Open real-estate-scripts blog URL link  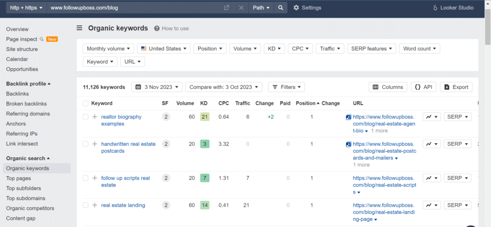(x=385, y=185)
